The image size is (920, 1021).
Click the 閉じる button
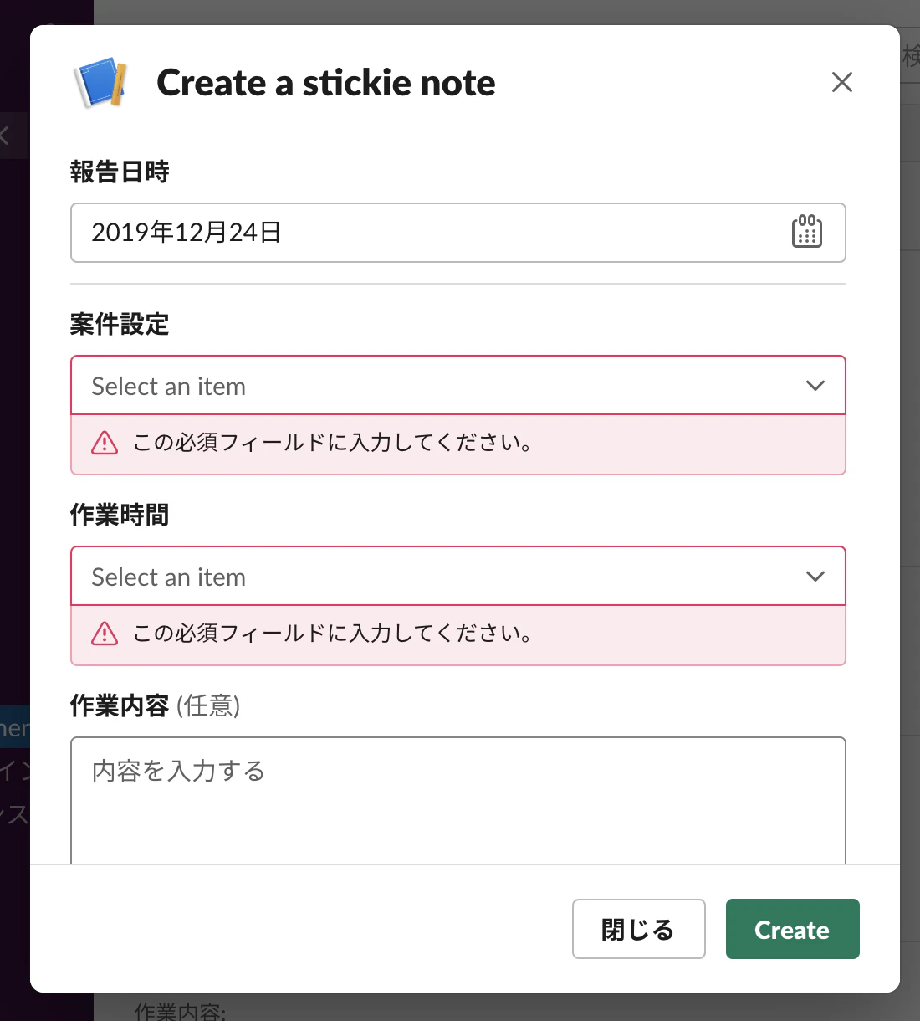(639, 929)
